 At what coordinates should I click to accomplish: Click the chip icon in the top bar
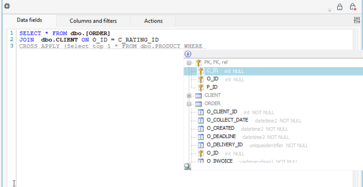[x=7, y=6]
